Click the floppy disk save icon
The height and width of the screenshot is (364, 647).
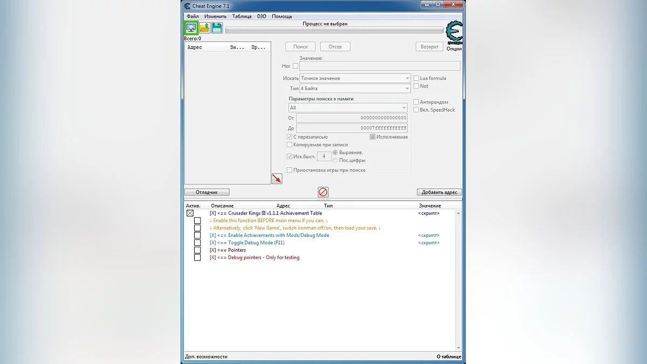pyautogui.click(x=217, y=28)
